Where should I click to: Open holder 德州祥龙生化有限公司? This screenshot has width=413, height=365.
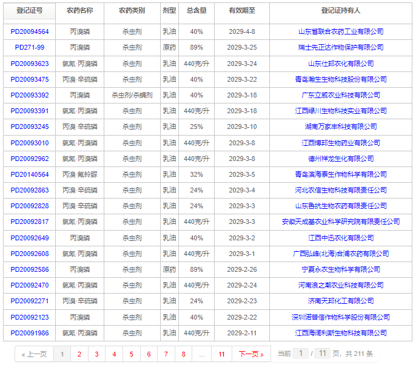coord(341,159)
